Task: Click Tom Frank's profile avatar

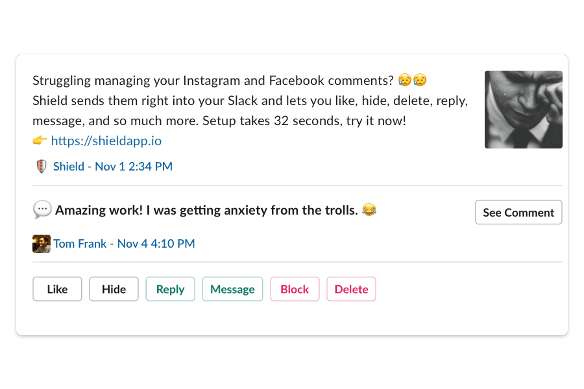Action: 42,244
